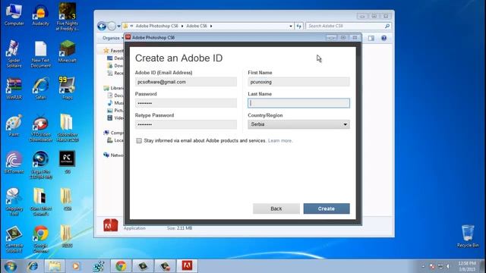This screenshot has width=486, height=273.
Task: Select Libraries in Explorer navigation pane
Action: pyautogui.click(x=113, y=88)
